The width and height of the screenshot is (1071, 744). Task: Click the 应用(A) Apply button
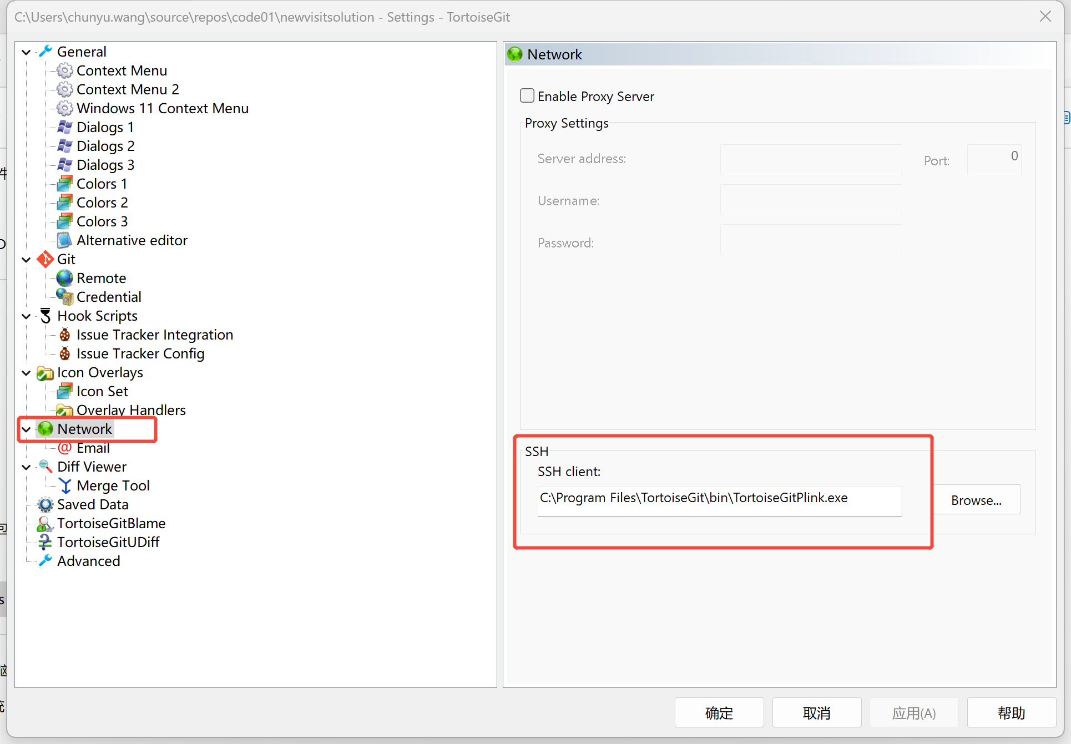click(914, 712)
